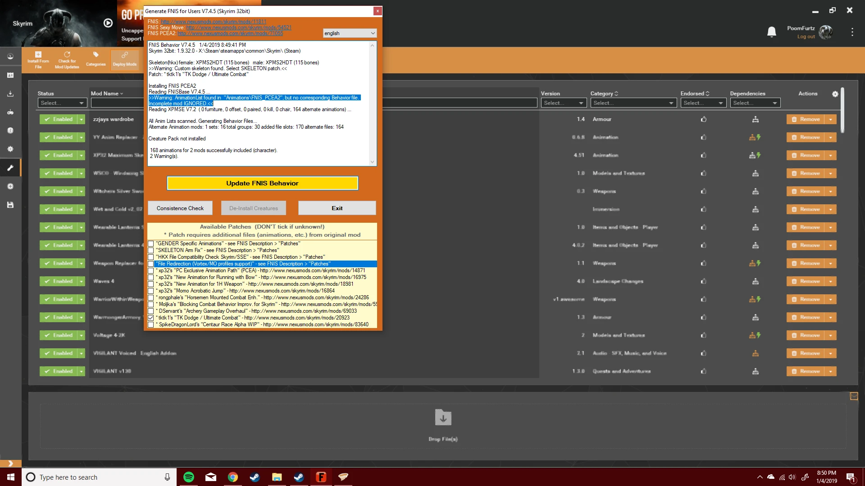Open the vertical three-dot menu in Vortex

pos(852,32)
